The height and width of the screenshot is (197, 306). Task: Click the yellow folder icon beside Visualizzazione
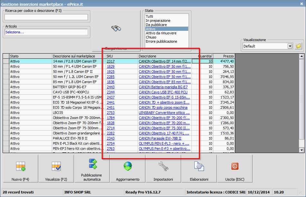point(298,46)
